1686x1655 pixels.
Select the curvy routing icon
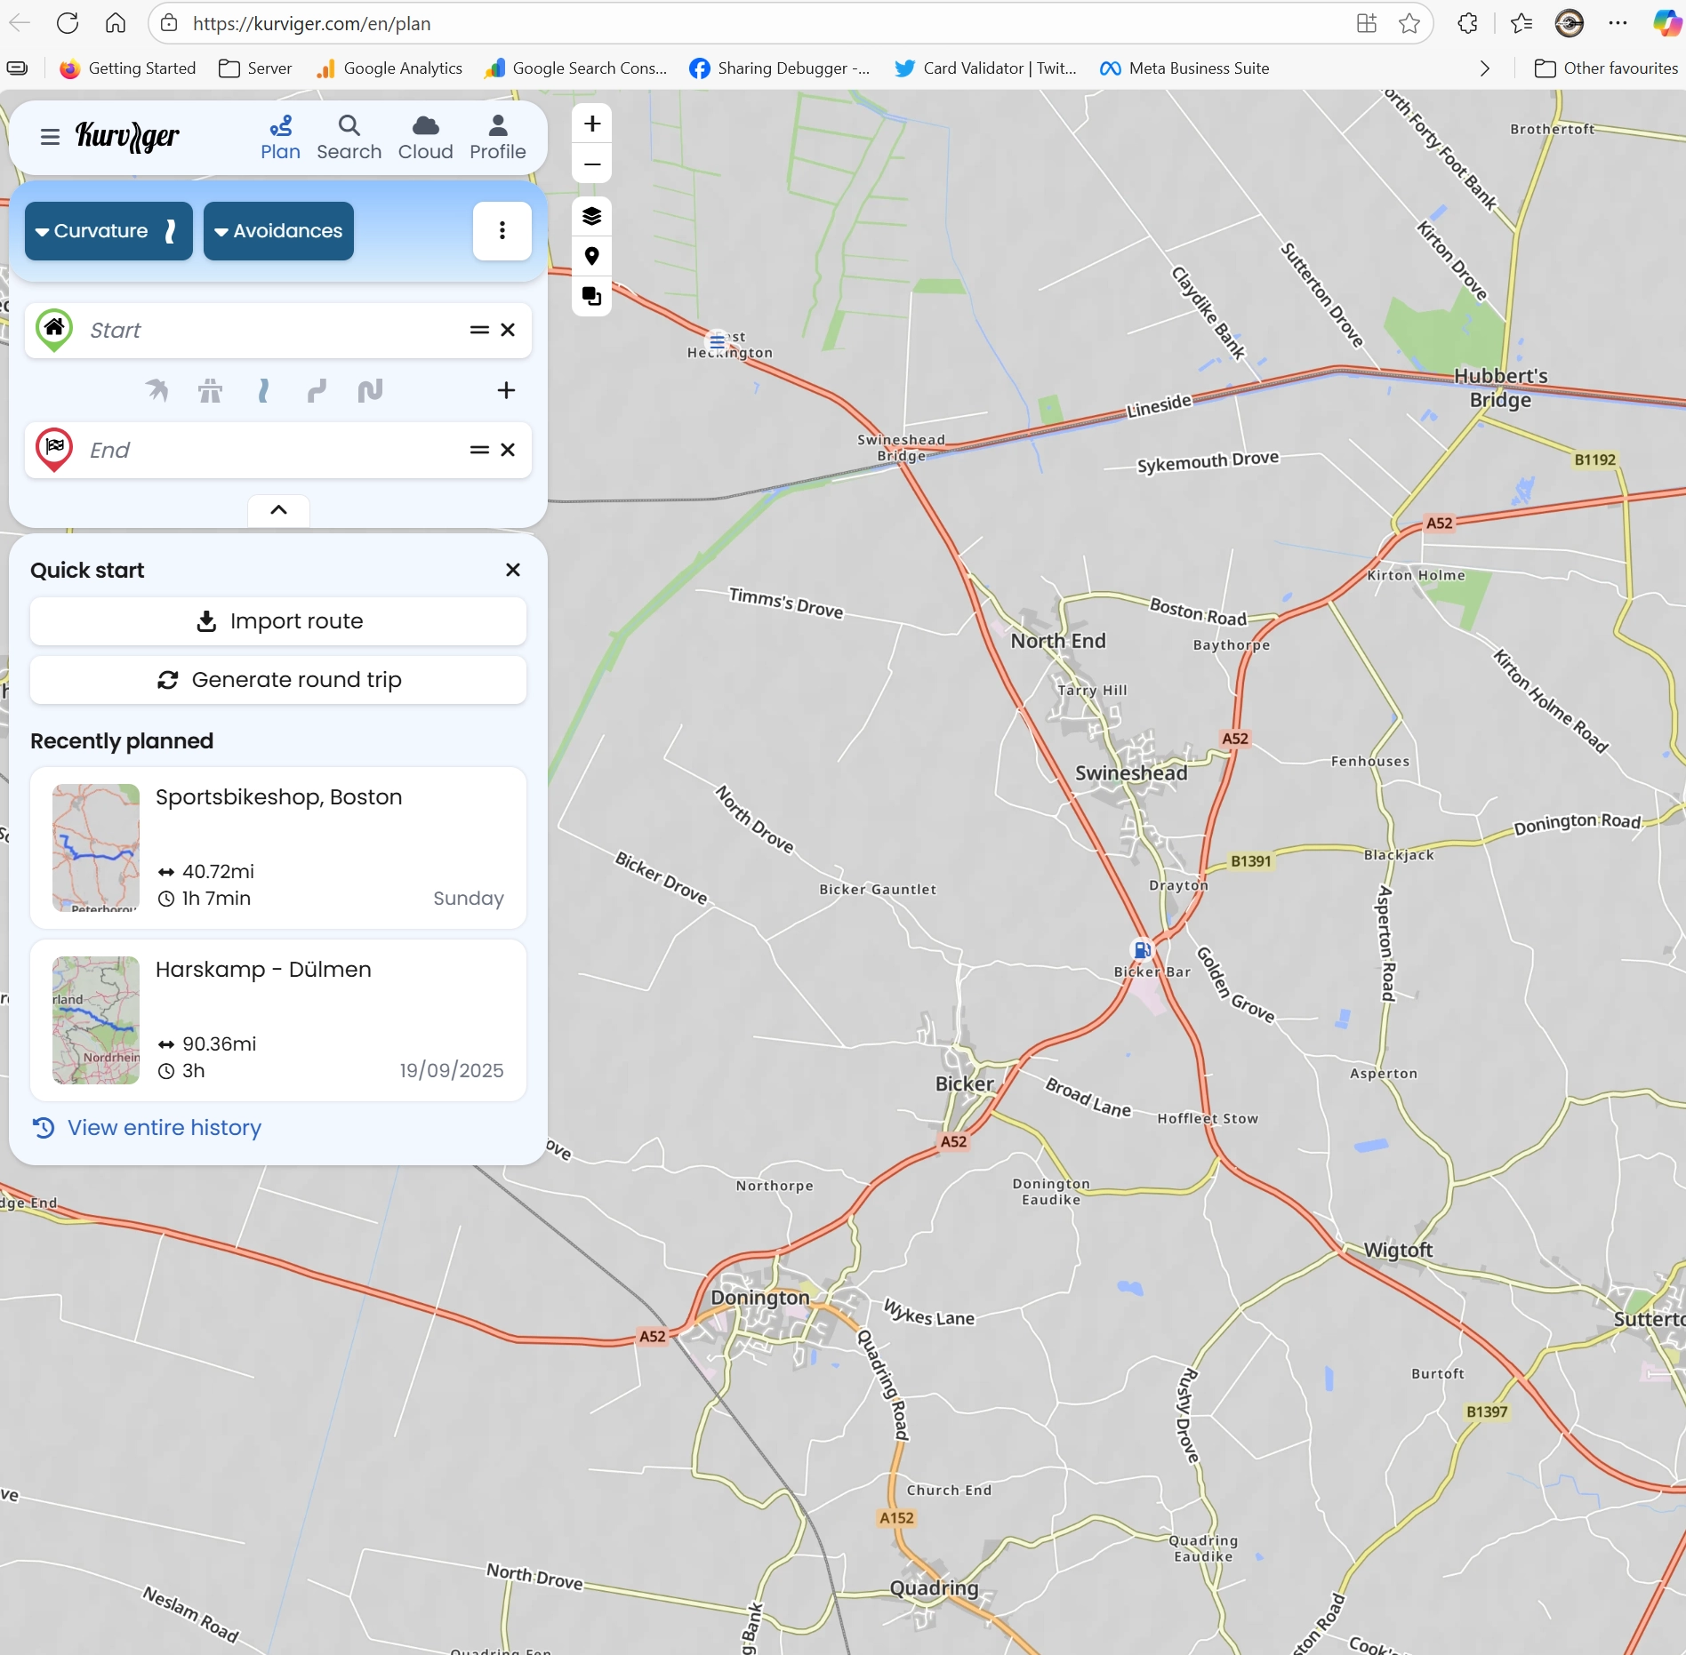(317, 390)
